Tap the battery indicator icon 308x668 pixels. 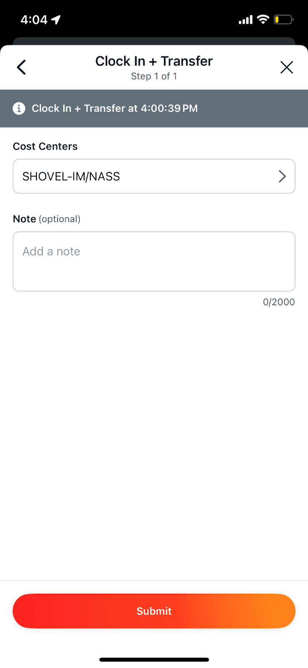pyautogui.click(x=283, y=20)
